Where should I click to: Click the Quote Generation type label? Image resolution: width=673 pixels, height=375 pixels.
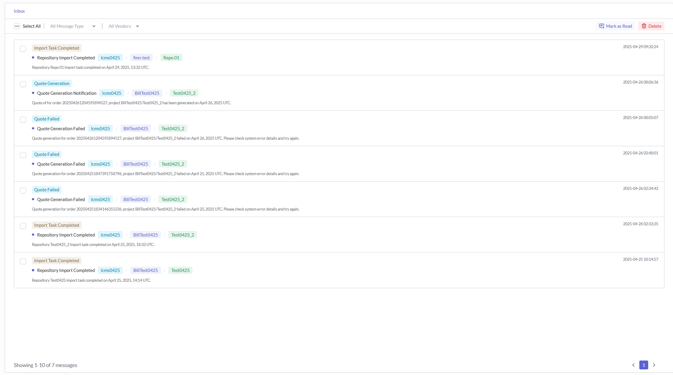click(52, 83)
